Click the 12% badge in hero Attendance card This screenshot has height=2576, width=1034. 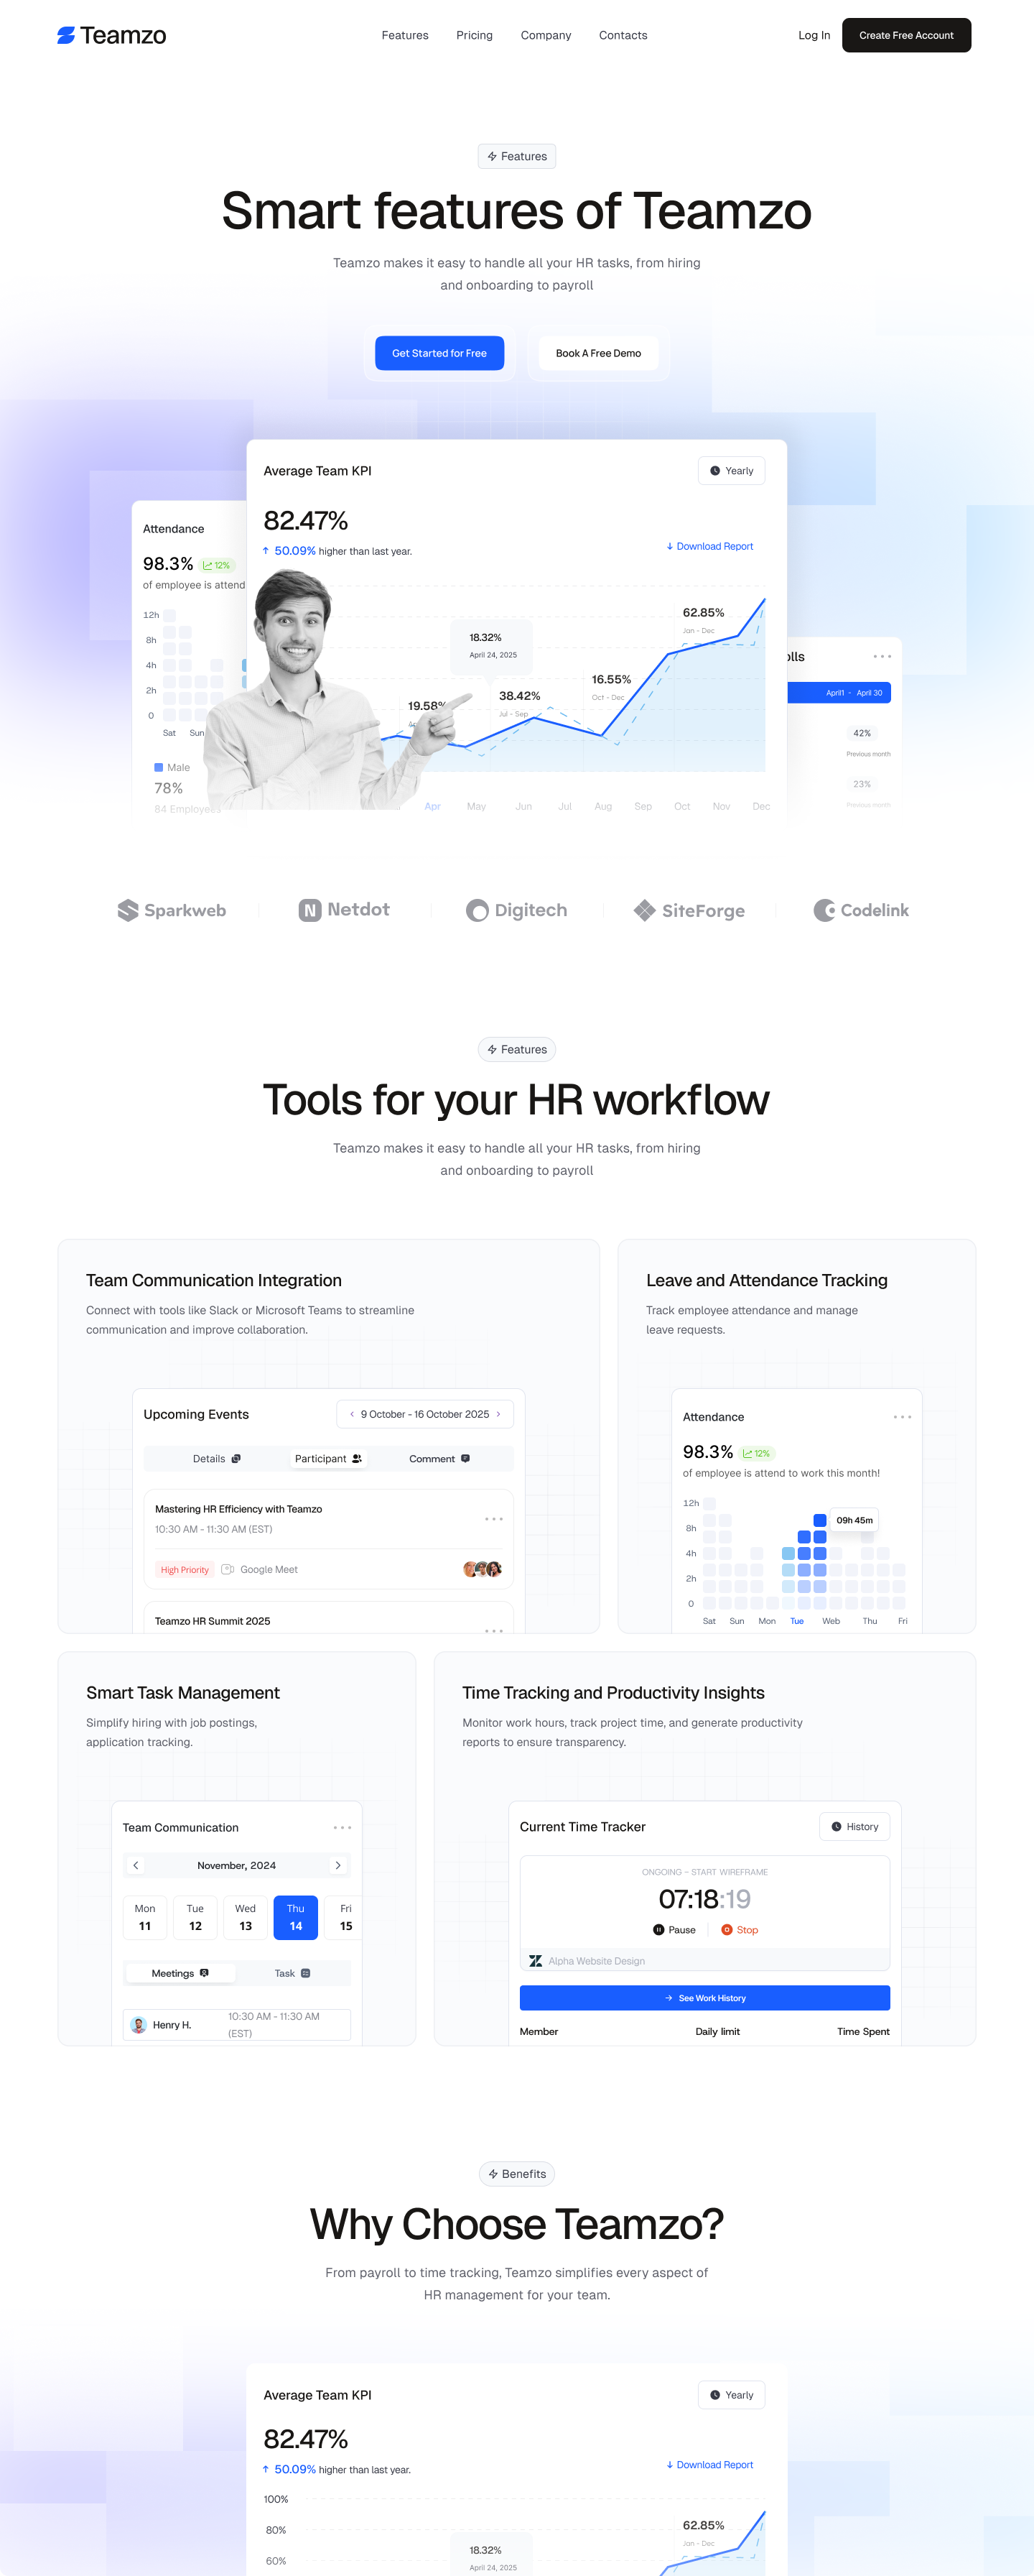point(217,565)
